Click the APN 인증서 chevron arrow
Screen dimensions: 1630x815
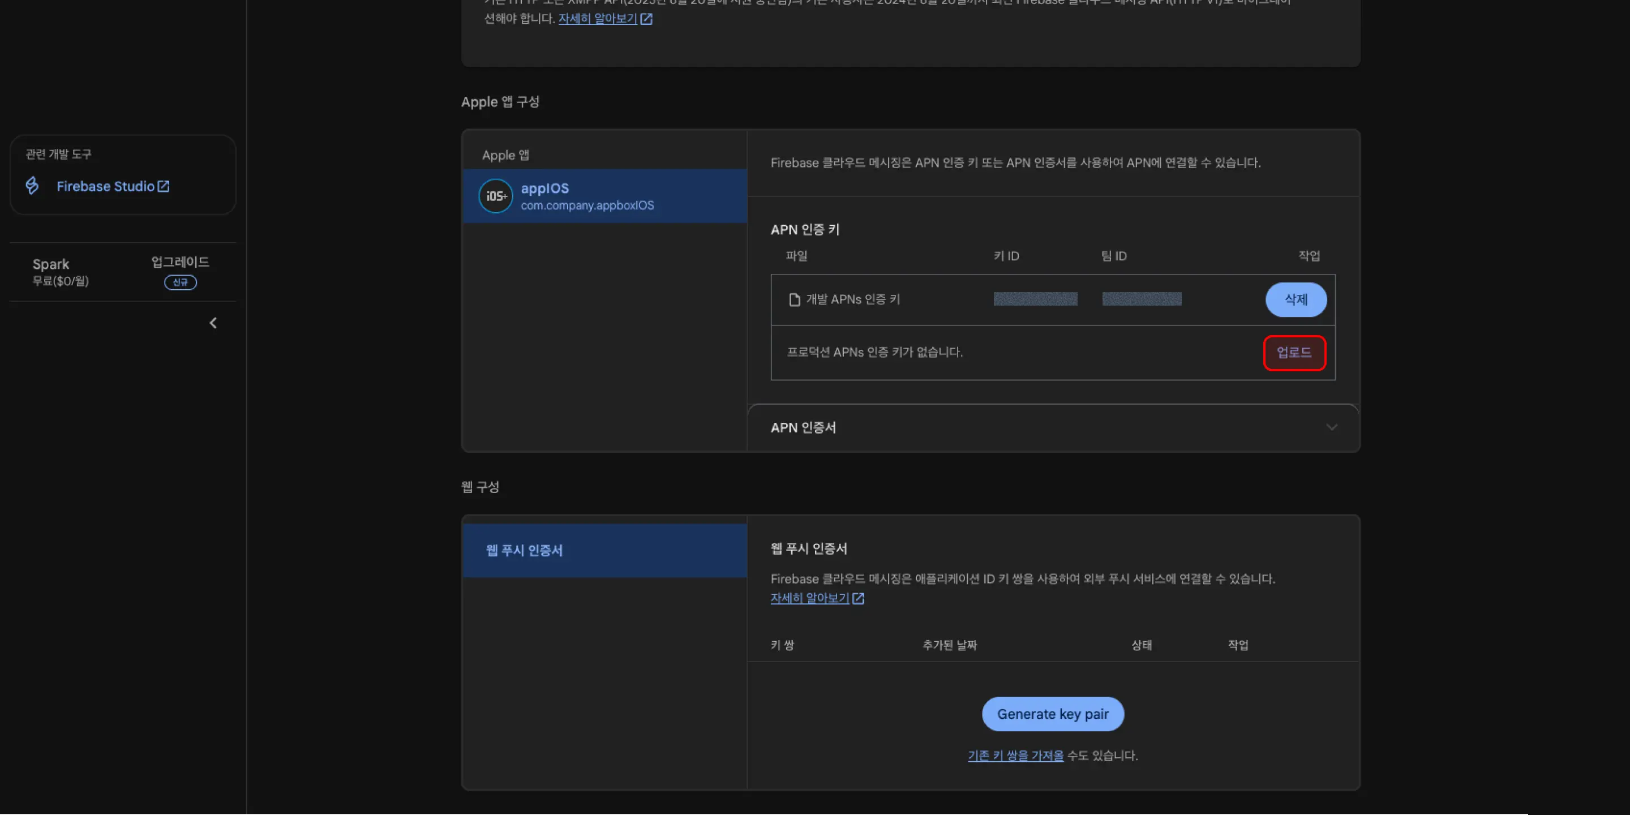[x=1331, y=427]
